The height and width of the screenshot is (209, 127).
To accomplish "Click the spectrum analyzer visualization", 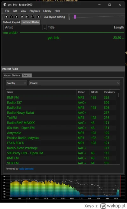I will click(63, 187).
